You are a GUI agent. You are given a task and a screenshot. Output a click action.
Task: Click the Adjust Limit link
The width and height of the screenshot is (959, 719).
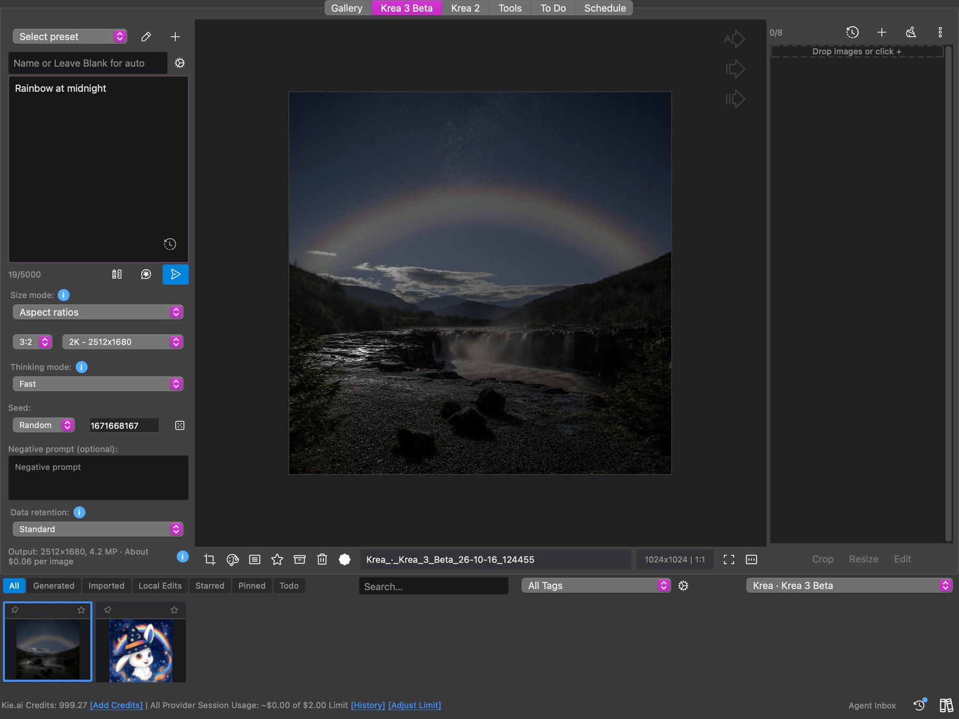pyautogui.click(x=415, y=705)
